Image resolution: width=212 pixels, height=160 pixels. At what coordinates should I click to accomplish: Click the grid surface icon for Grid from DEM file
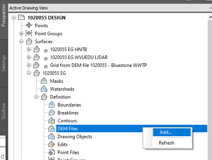[x=37, y=65]
